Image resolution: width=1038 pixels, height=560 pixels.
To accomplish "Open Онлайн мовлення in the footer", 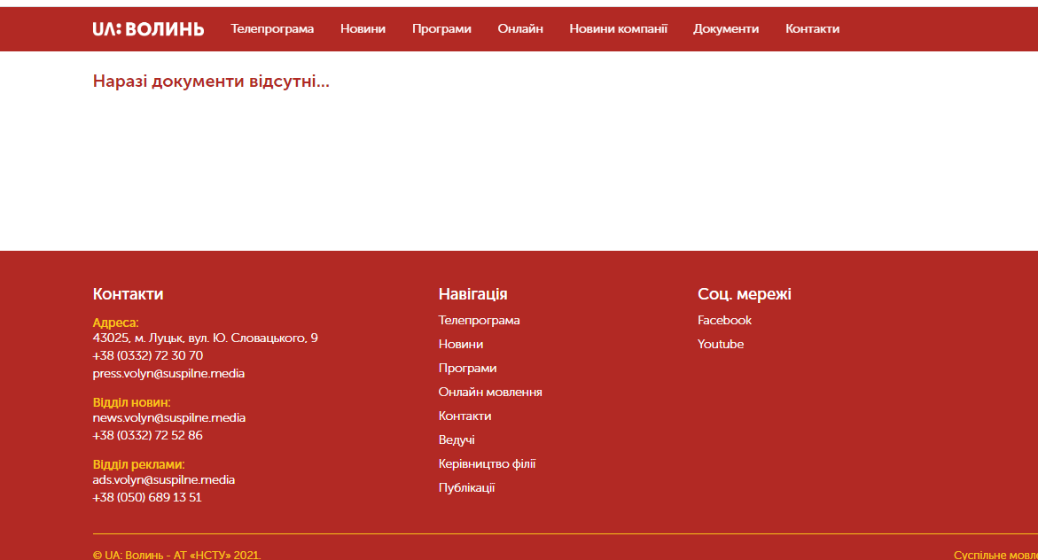I will [x=490, y=392].
